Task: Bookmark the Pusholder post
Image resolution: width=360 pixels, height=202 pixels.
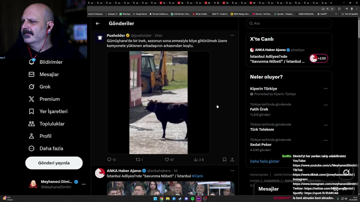Action: click(x=224, y=160)
